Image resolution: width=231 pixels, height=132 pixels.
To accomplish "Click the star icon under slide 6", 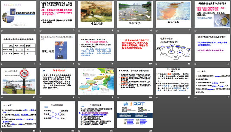I will pyautogui.click(x=196, y=31).
